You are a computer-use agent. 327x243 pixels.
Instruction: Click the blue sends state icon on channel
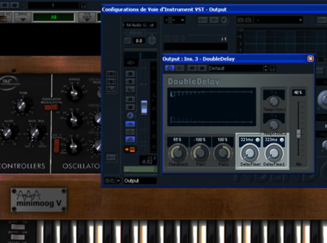(x=130, y=139)
